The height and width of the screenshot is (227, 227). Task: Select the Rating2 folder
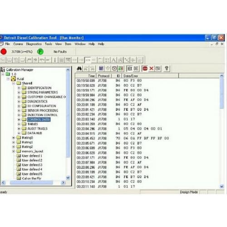pyautogui.click(x=27, y=147)
